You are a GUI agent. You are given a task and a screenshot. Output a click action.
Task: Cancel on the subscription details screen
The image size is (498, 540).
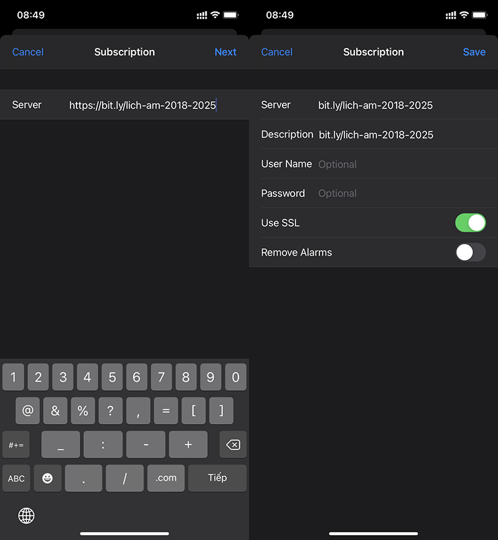tap(277, 52)
